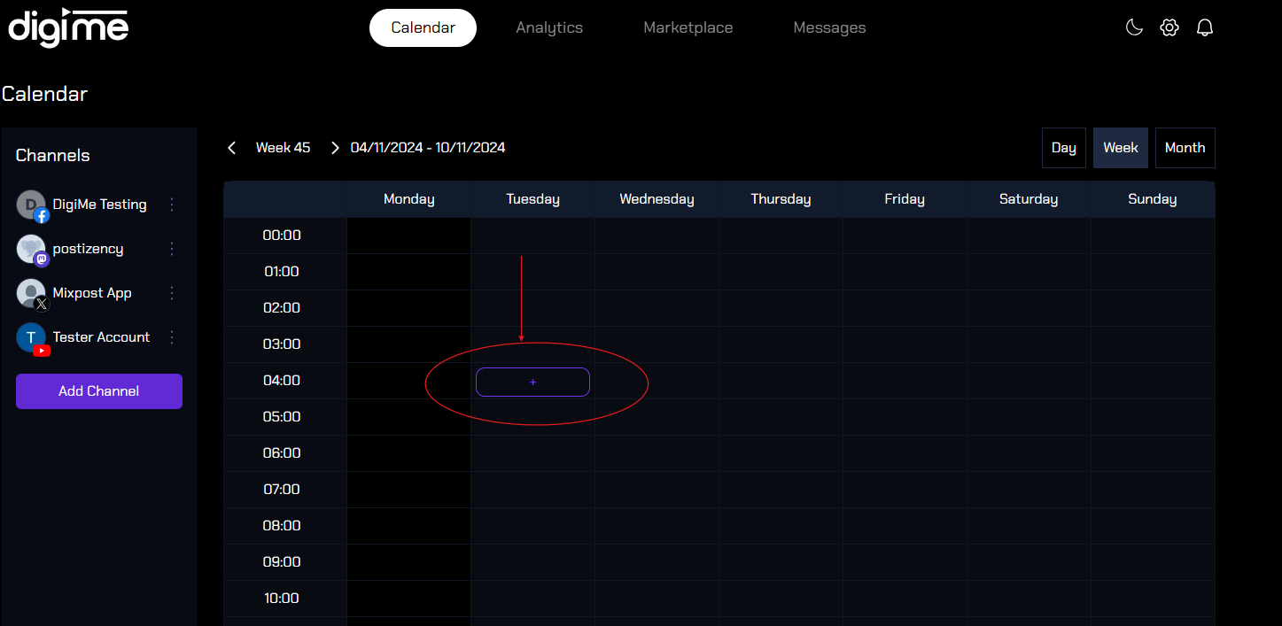Open Mixpost App channel options menu
Screen dimensions: 1282x626
pyautogui.click(x=172, y=293)
